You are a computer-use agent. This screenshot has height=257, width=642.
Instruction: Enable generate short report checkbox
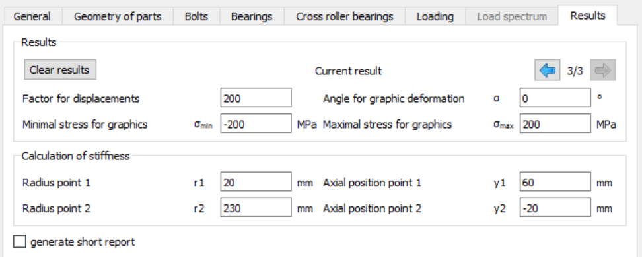(20, 241)
